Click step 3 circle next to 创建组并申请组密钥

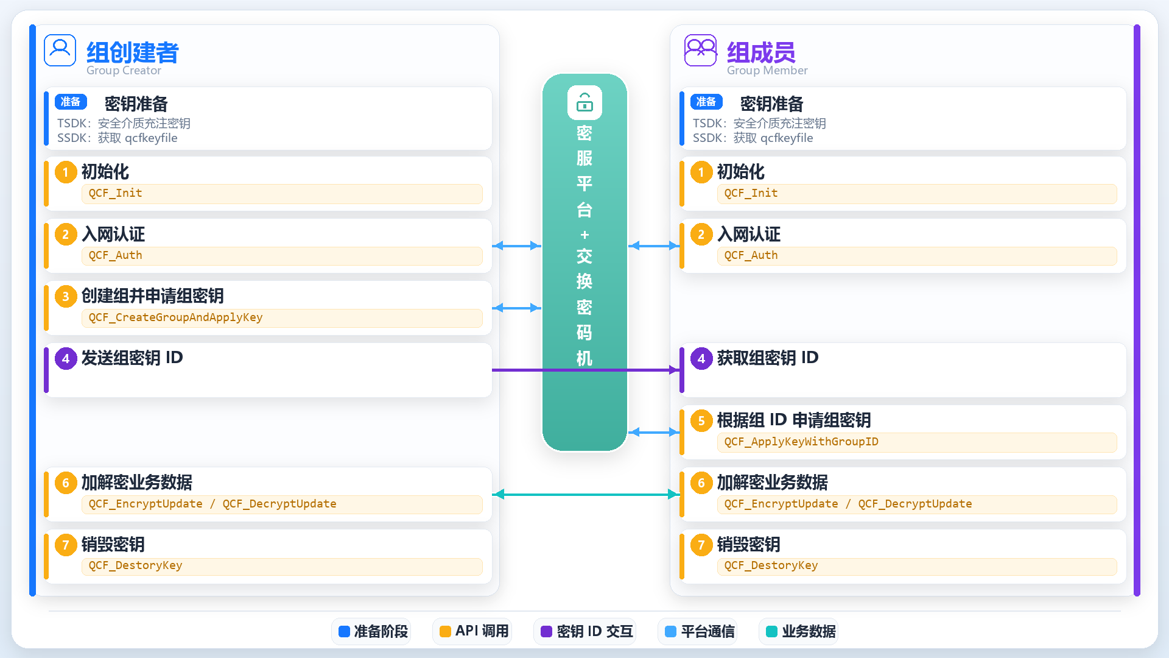coord(66,297)
